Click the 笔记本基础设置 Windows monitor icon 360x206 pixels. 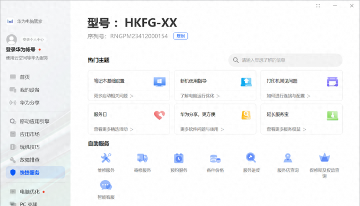click(x=160, y=82)
